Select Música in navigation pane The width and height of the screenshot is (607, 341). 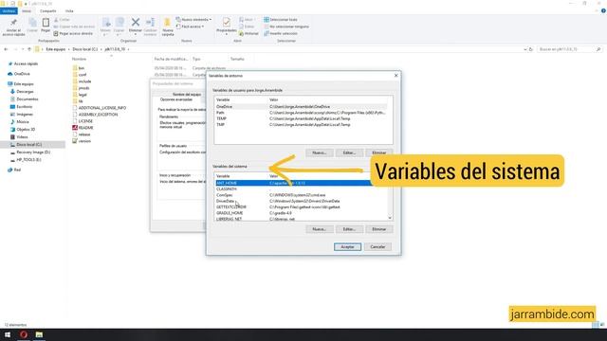click(x=23, y=122)
